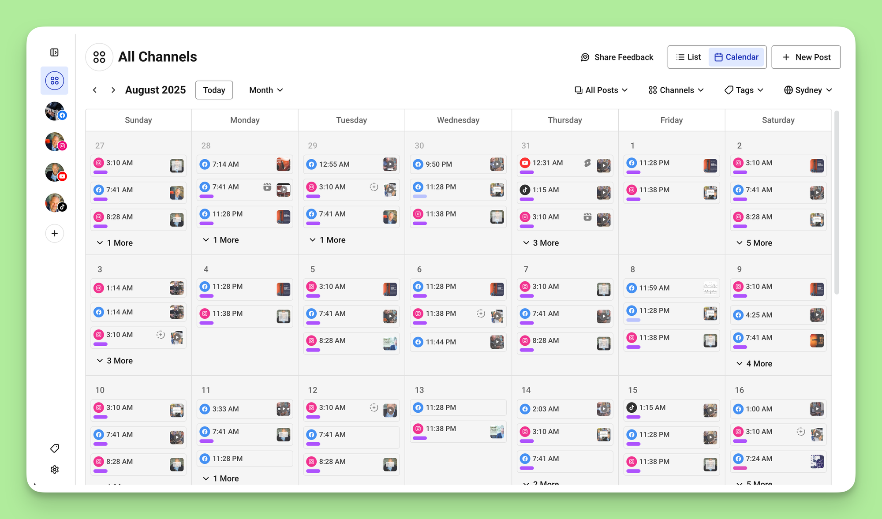Collapse the sidebar panel icon
882x519 pixels.
54,52
